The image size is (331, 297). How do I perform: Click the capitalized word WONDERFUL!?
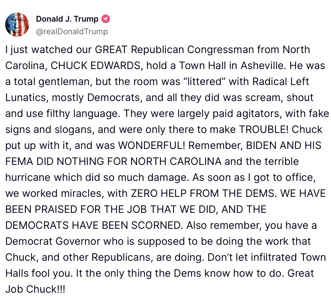(x=152, y=146)
